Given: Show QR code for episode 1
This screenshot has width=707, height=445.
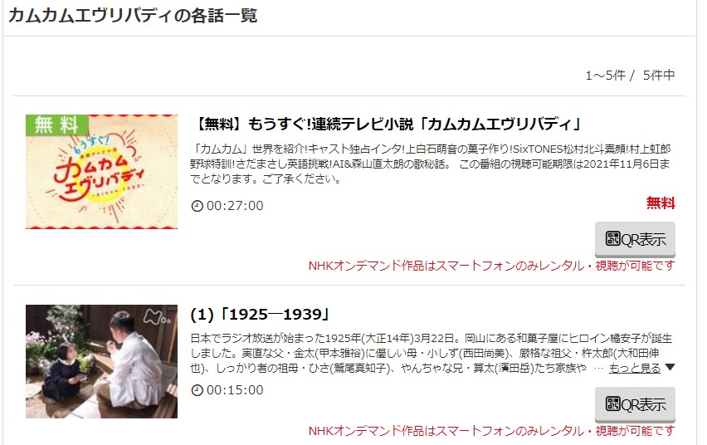Looking at the screenshot, I should tap(635, 404).
